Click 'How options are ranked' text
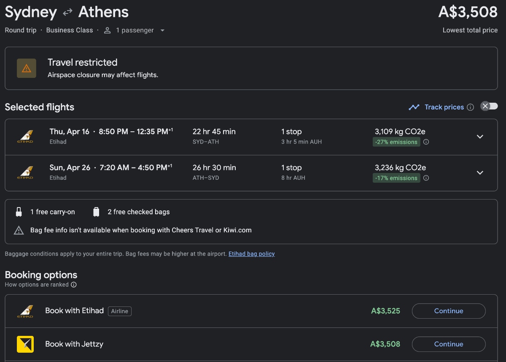The height and width of the screenshot is (362, 506). (x=37, y=285)
